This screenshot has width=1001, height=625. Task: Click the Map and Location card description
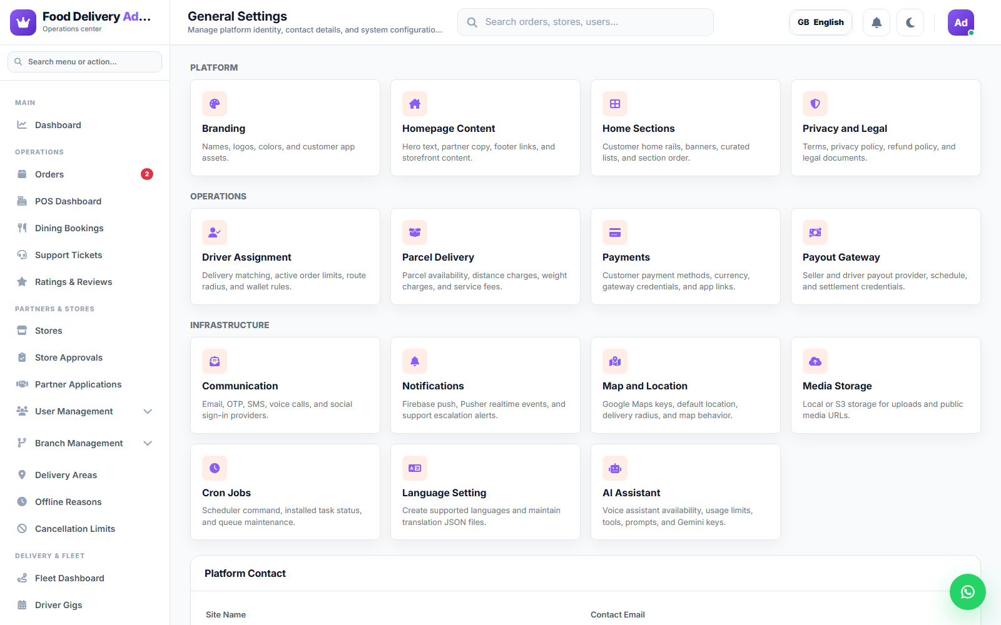(670, 410)
